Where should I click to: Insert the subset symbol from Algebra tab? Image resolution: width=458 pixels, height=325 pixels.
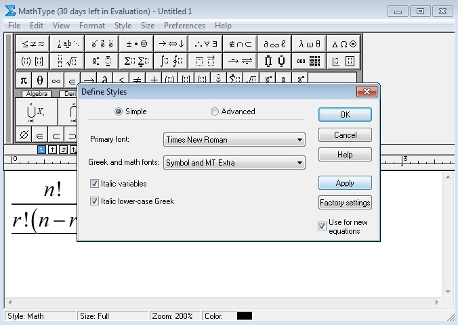point(56,135)
